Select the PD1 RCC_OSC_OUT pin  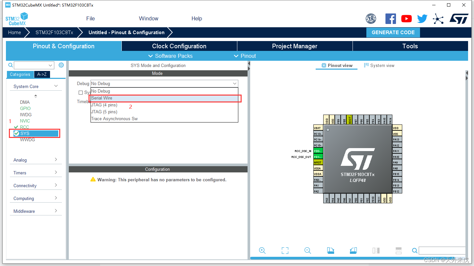pyautogui.click(x=318, y=157)
